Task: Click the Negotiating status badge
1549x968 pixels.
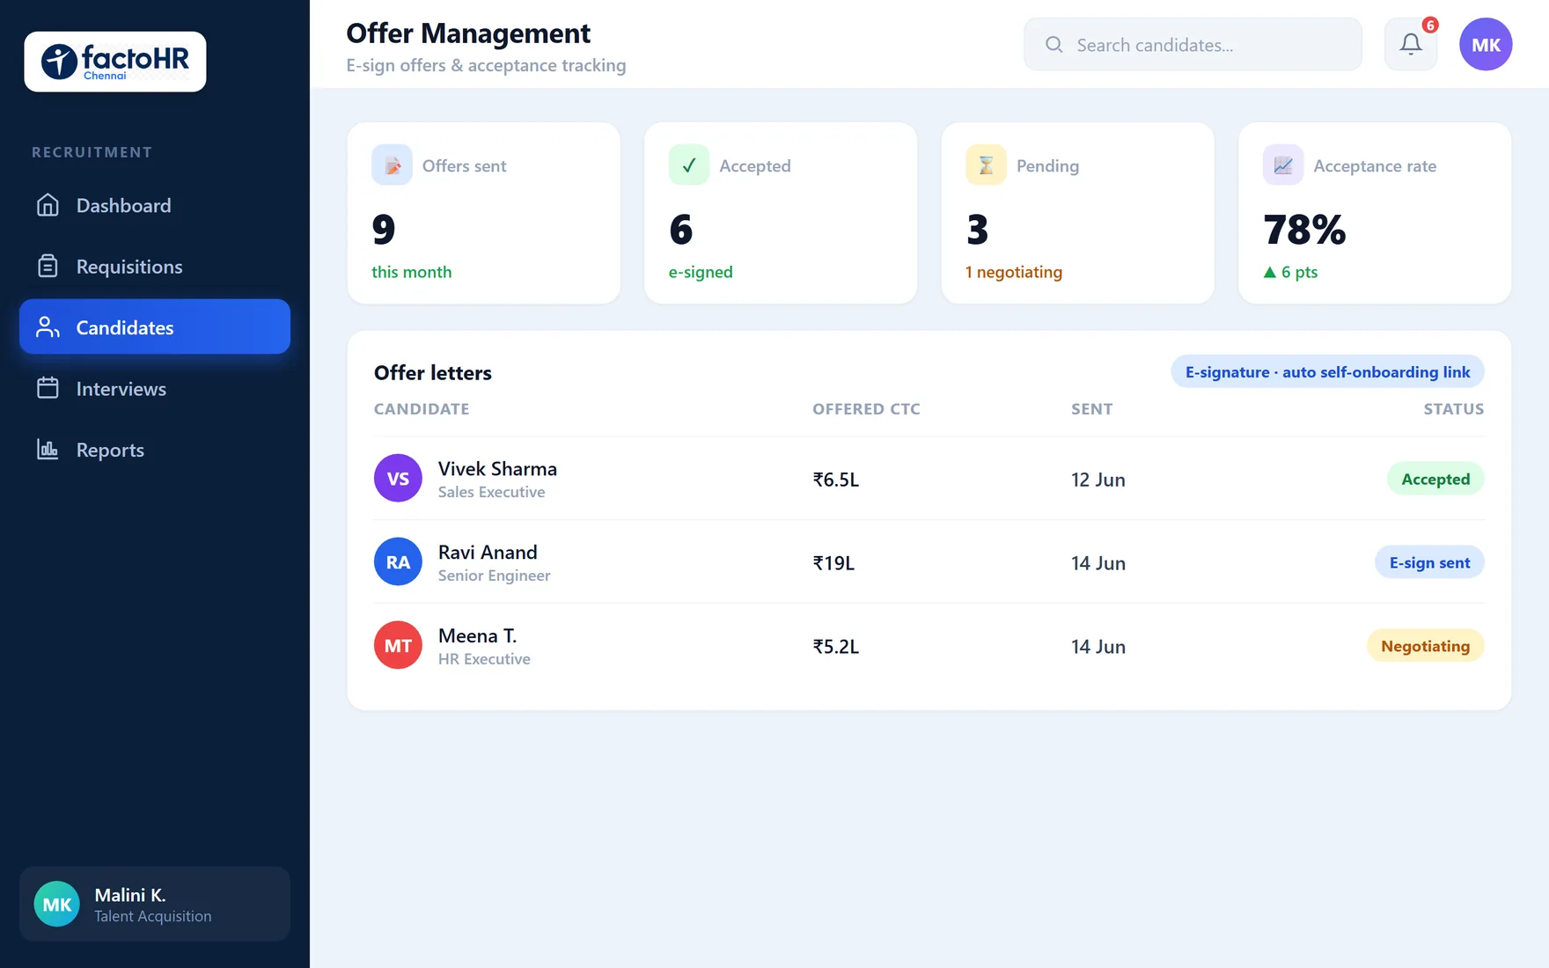Action: 1425,646
